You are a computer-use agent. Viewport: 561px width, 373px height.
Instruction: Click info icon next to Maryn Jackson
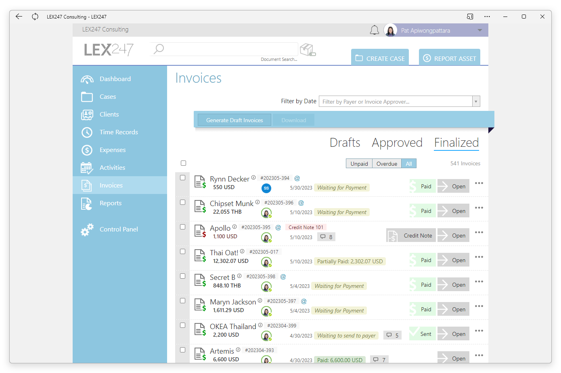(x=260, y=300)
